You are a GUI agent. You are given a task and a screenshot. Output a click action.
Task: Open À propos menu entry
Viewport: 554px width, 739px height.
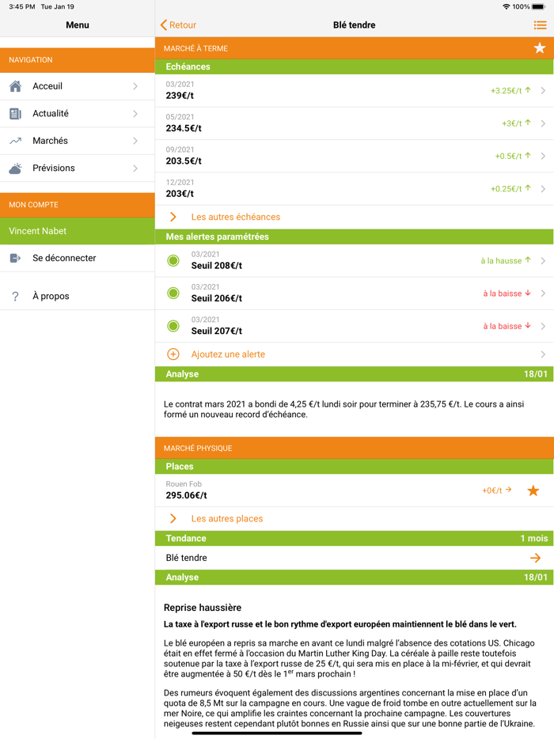78,296
